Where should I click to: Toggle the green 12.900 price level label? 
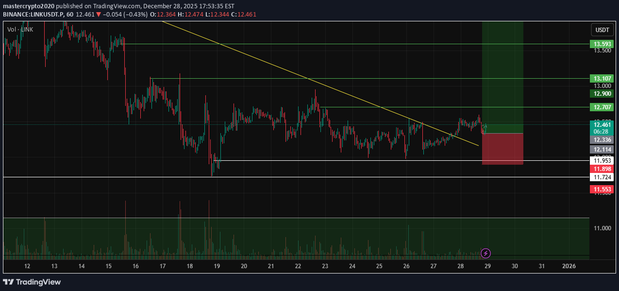pos(602,93)
